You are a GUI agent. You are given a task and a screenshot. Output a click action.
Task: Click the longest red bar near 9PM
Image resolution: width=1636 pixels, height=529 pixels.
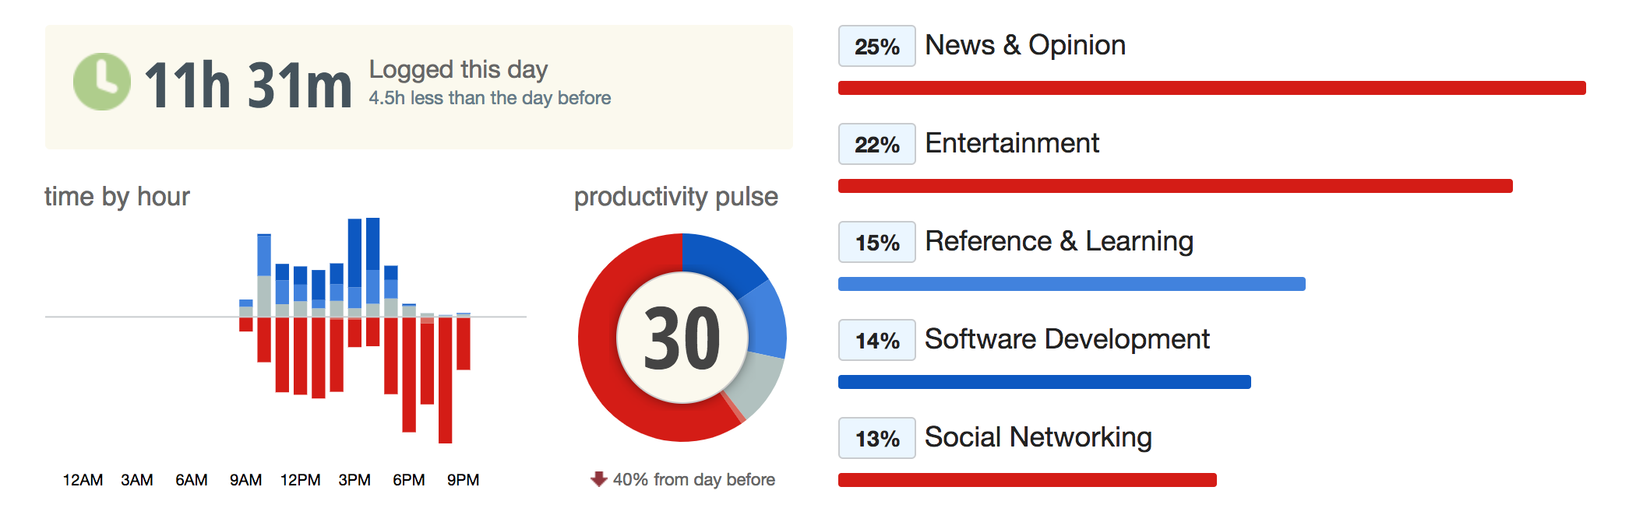[446, 380]
